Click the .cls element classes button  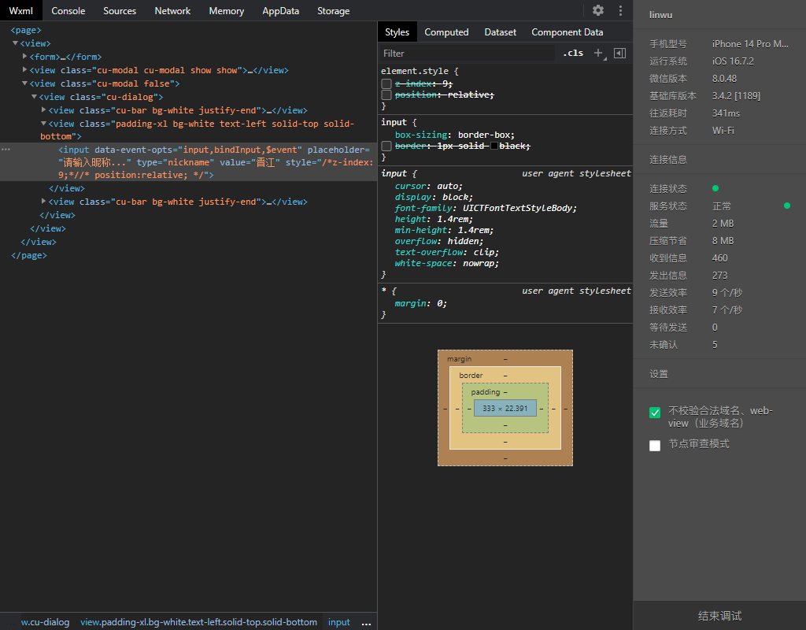tap(573, 53)
